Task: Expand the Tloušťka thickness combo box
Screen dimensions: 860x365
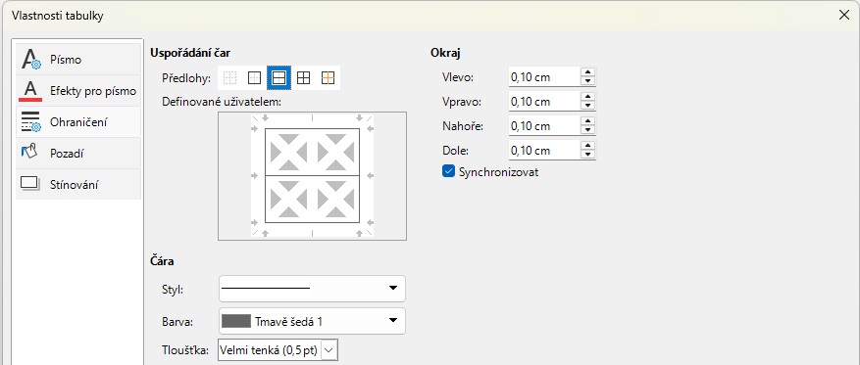Action: [329, 349]
